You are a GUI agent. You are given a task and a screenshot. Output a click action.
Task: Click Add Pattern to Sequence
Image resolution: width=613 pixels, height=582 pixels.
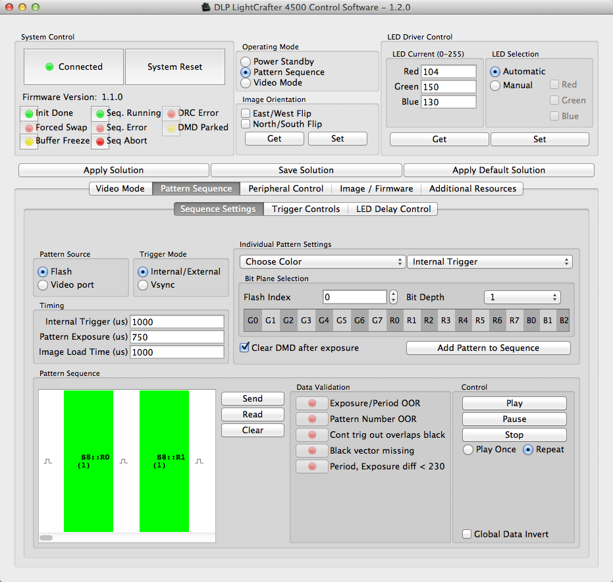coord(489,348)
